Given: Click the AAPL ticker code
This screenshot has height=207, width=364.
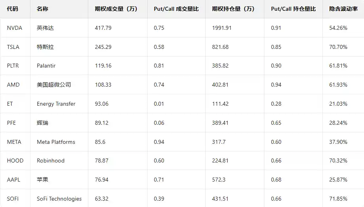Looking at the screenshot, I should coord(13,180).
